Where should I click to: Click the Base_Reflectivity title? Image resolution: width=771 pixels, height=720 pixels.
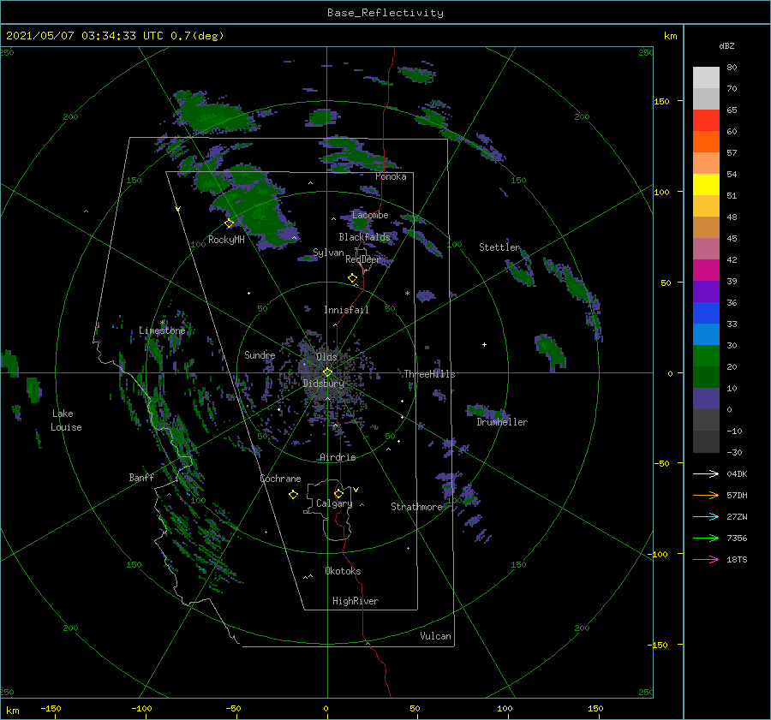pyautogui.click(x=385, y=13)
